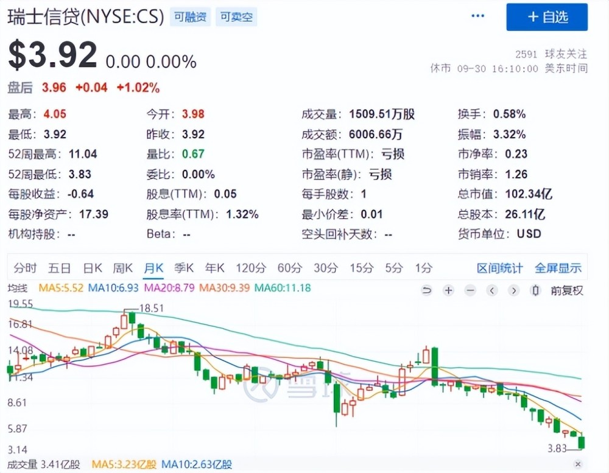Open the three-dot more options menu
Image resolution: width=609 pixels, height=473 pixels.
(x=477, y=16)
